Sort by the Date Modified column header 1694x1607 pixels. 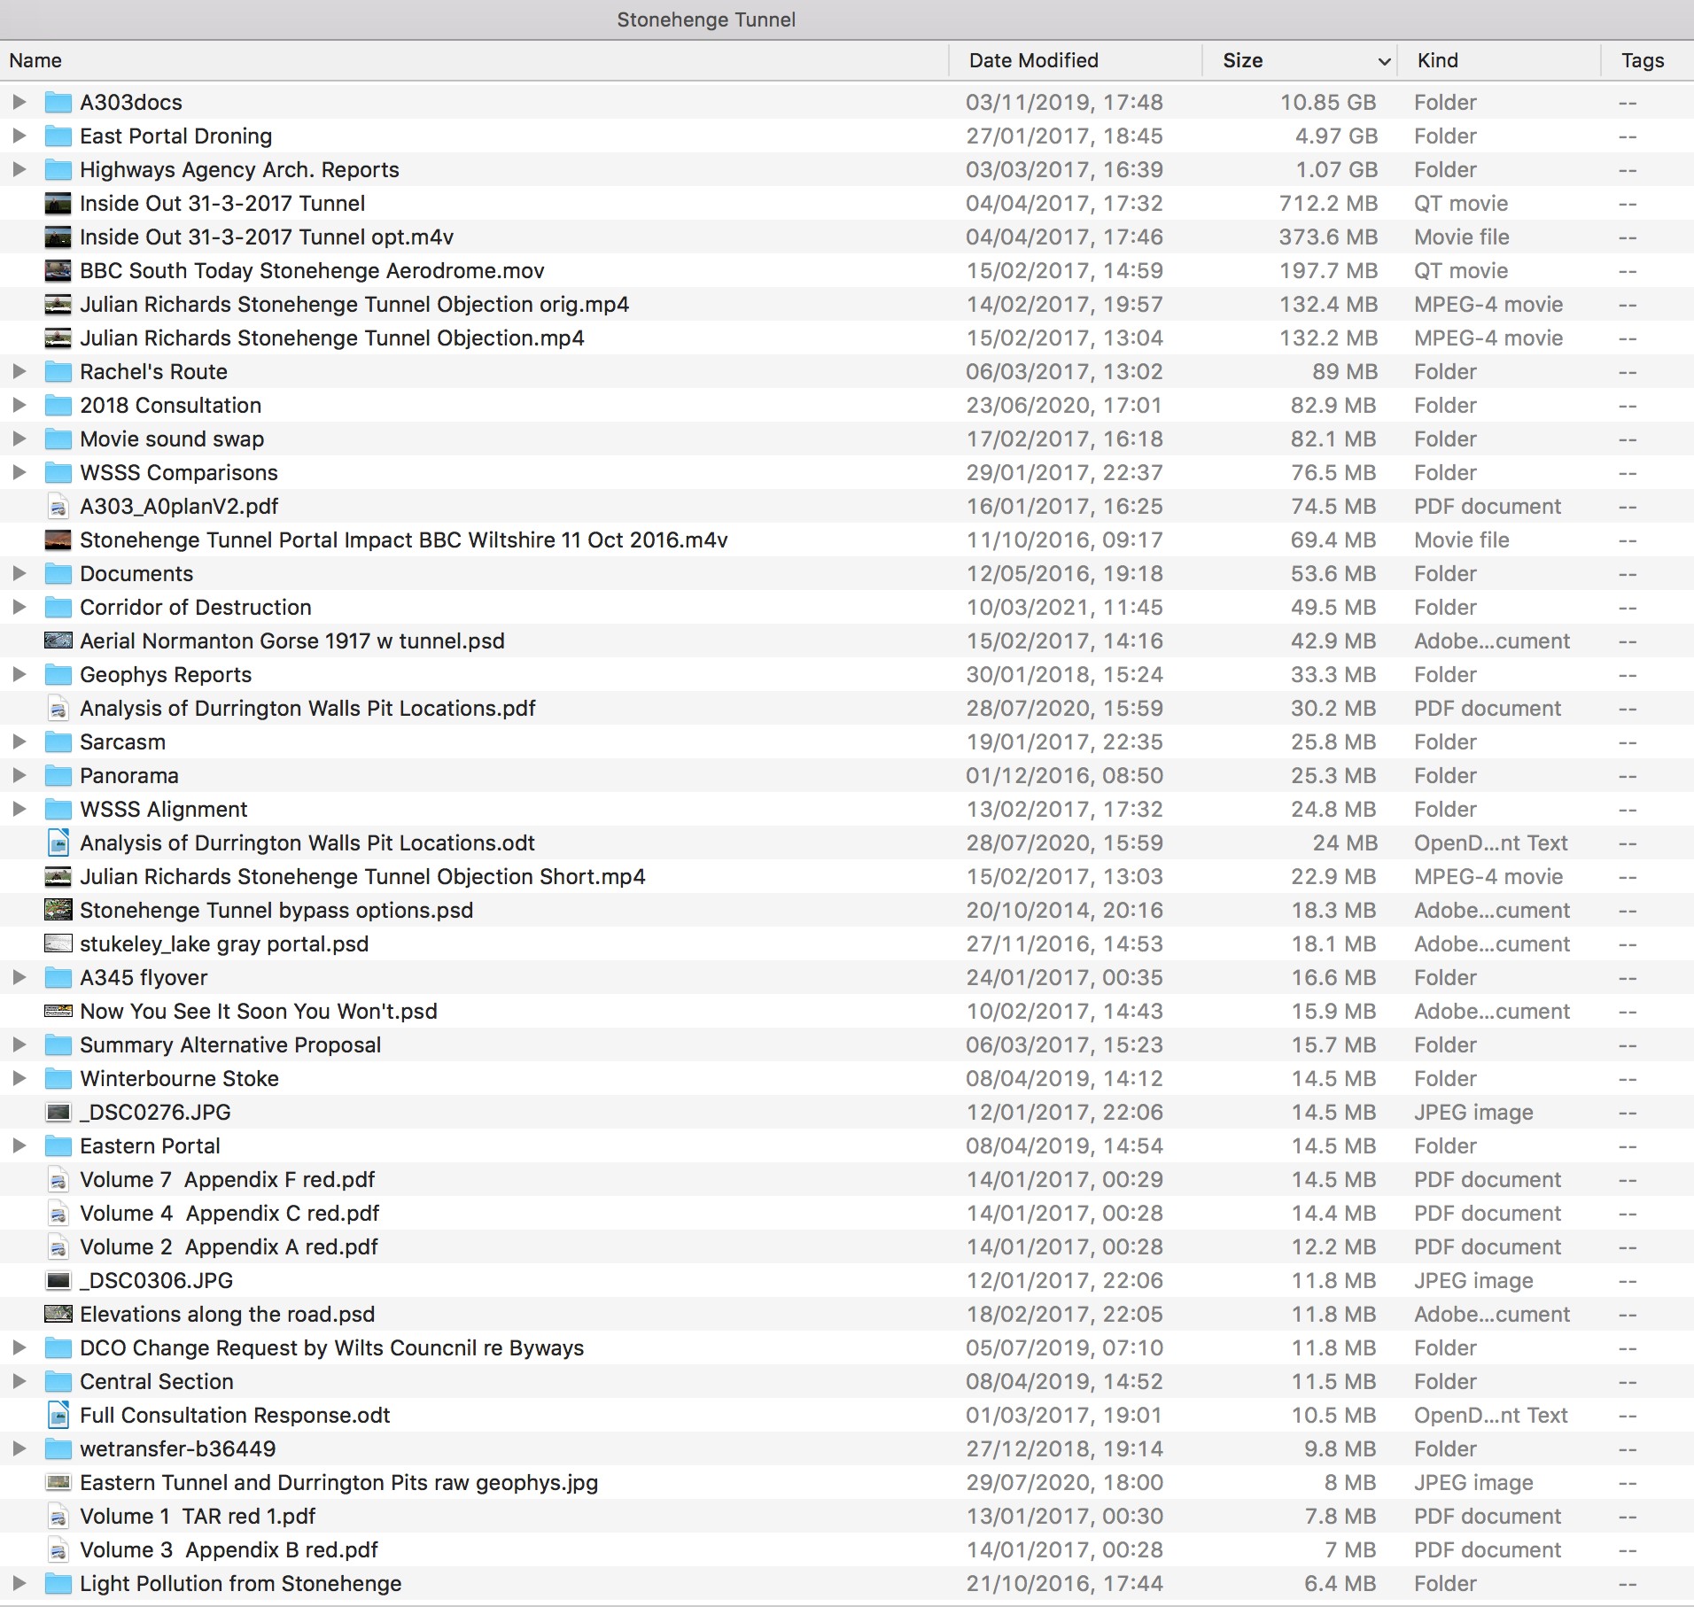click(x=1033, y=60)
